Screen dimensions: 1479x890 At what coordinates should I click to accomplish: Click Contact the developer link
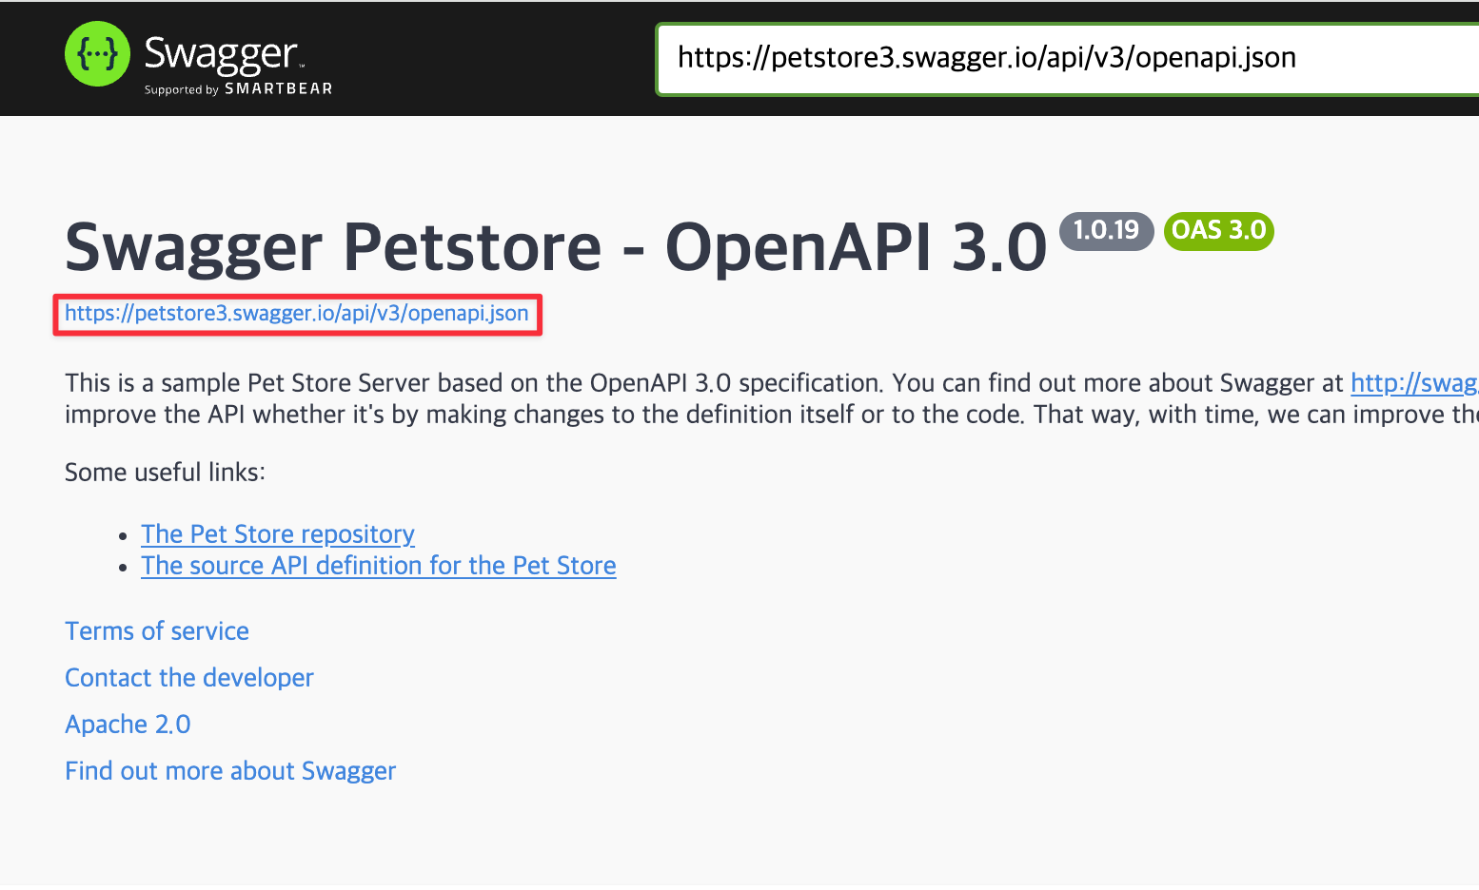coord(189,678)
